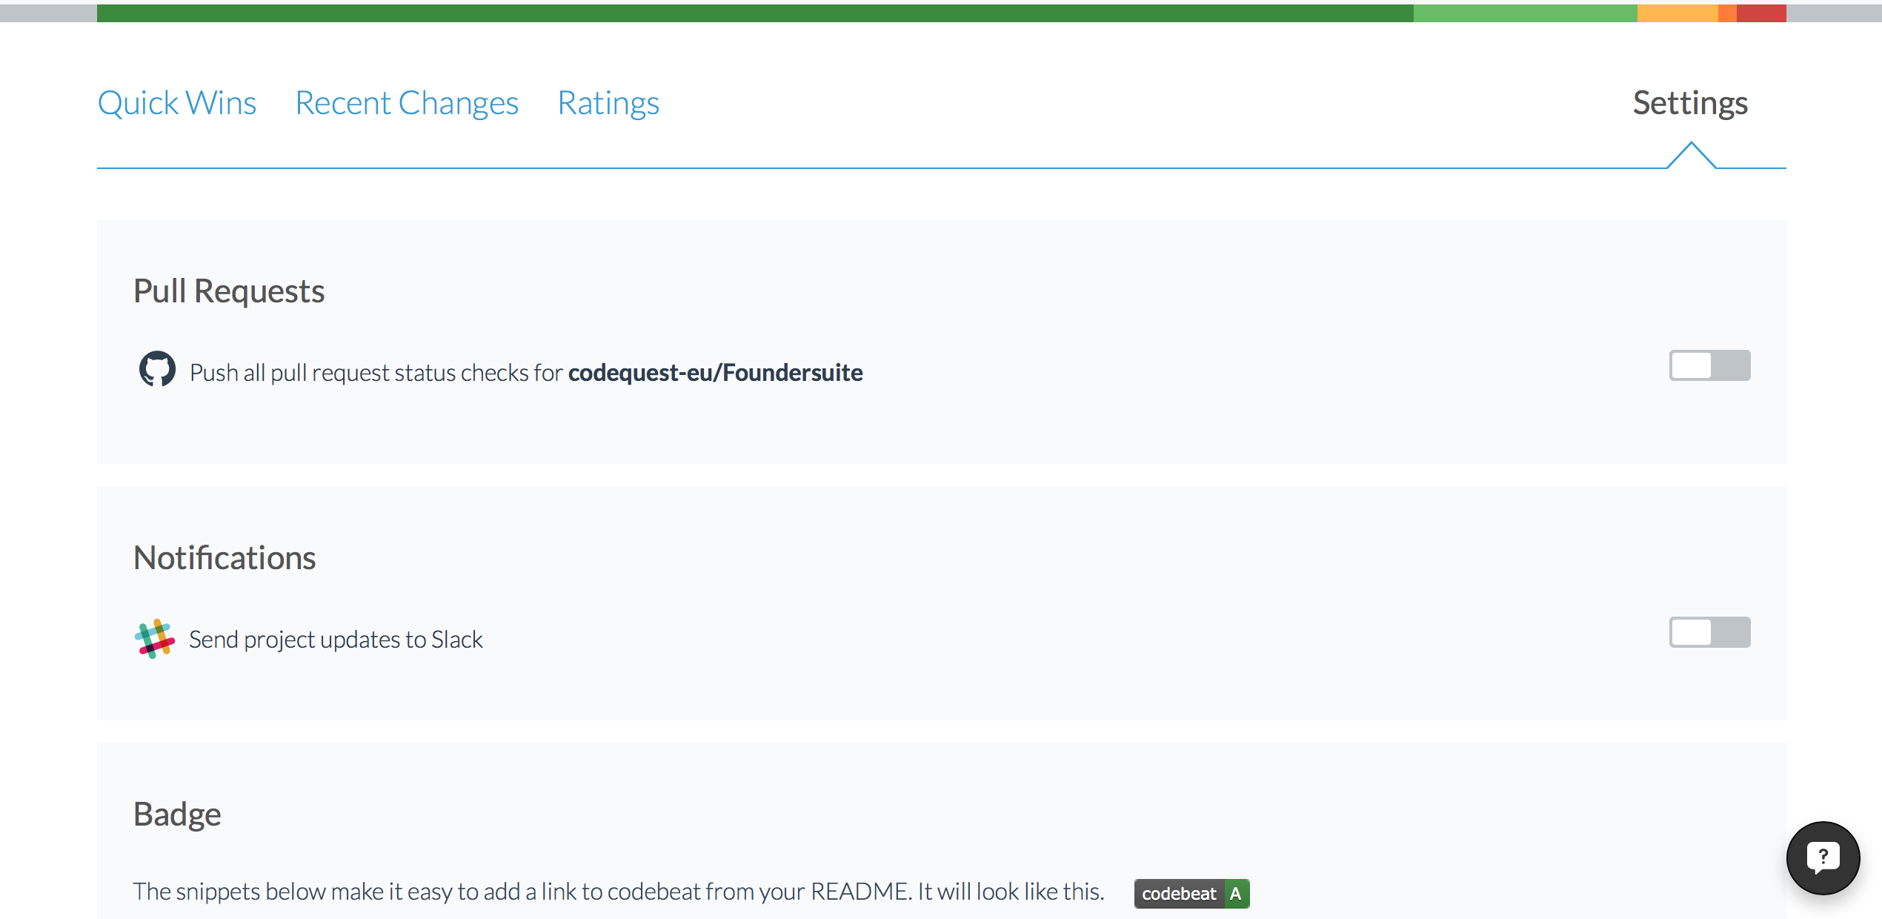
Task: Click the yellow rating bar segment
Action: pos(1677,13)
